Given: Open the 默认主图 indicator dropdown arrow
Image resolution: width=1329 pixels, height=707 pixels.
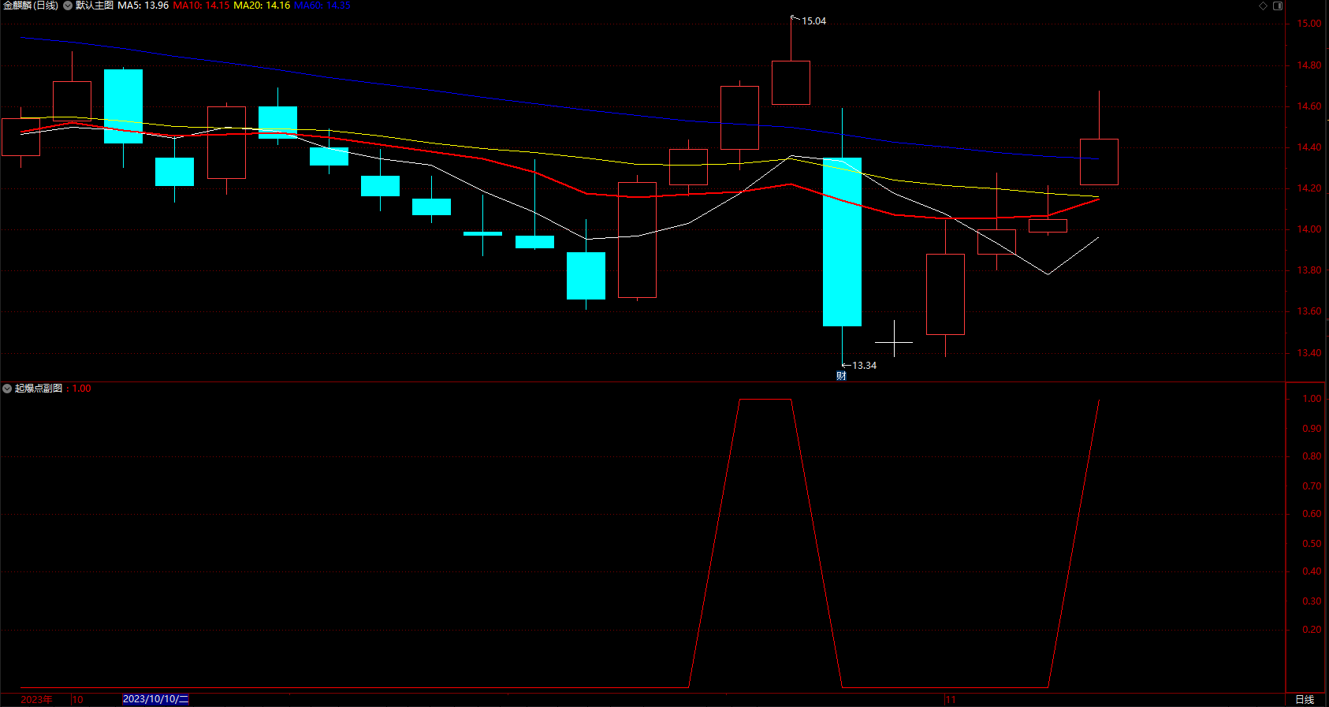Looking at the screenshot, I should click(68, 6).
